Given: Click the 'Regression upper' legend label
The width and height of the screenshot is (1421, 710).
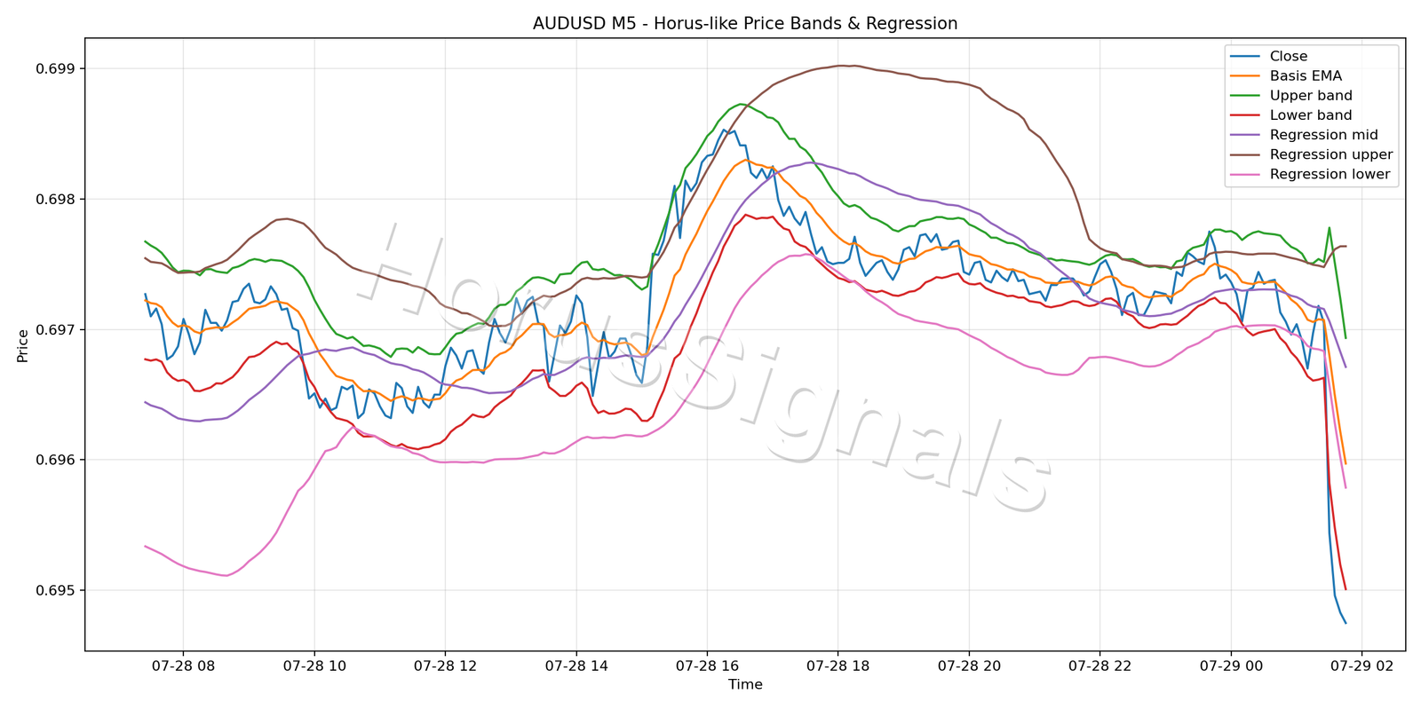Looking at the screenshot, I should pos(1331,154).
